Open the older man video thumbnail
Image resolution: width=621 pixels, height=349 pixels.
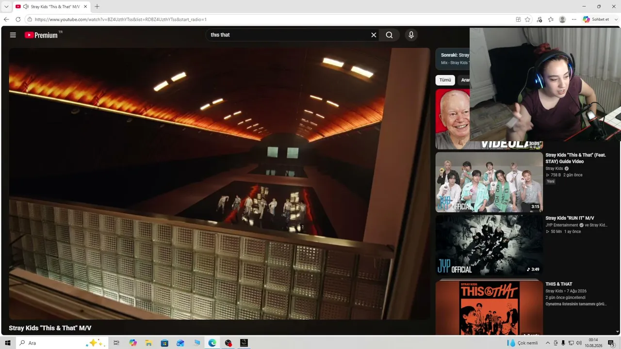(x=453, y=119)
